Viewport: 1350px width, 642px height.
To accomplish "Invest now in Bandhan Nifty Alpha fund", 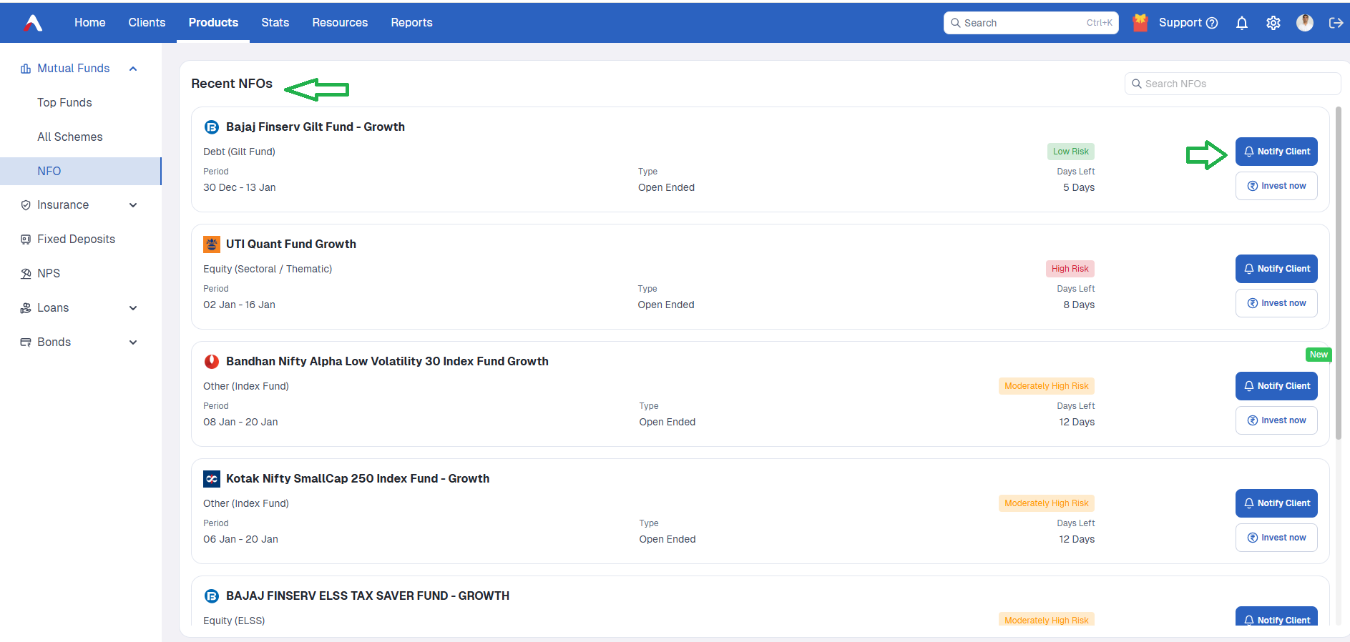I will [x=1276, y=420].
